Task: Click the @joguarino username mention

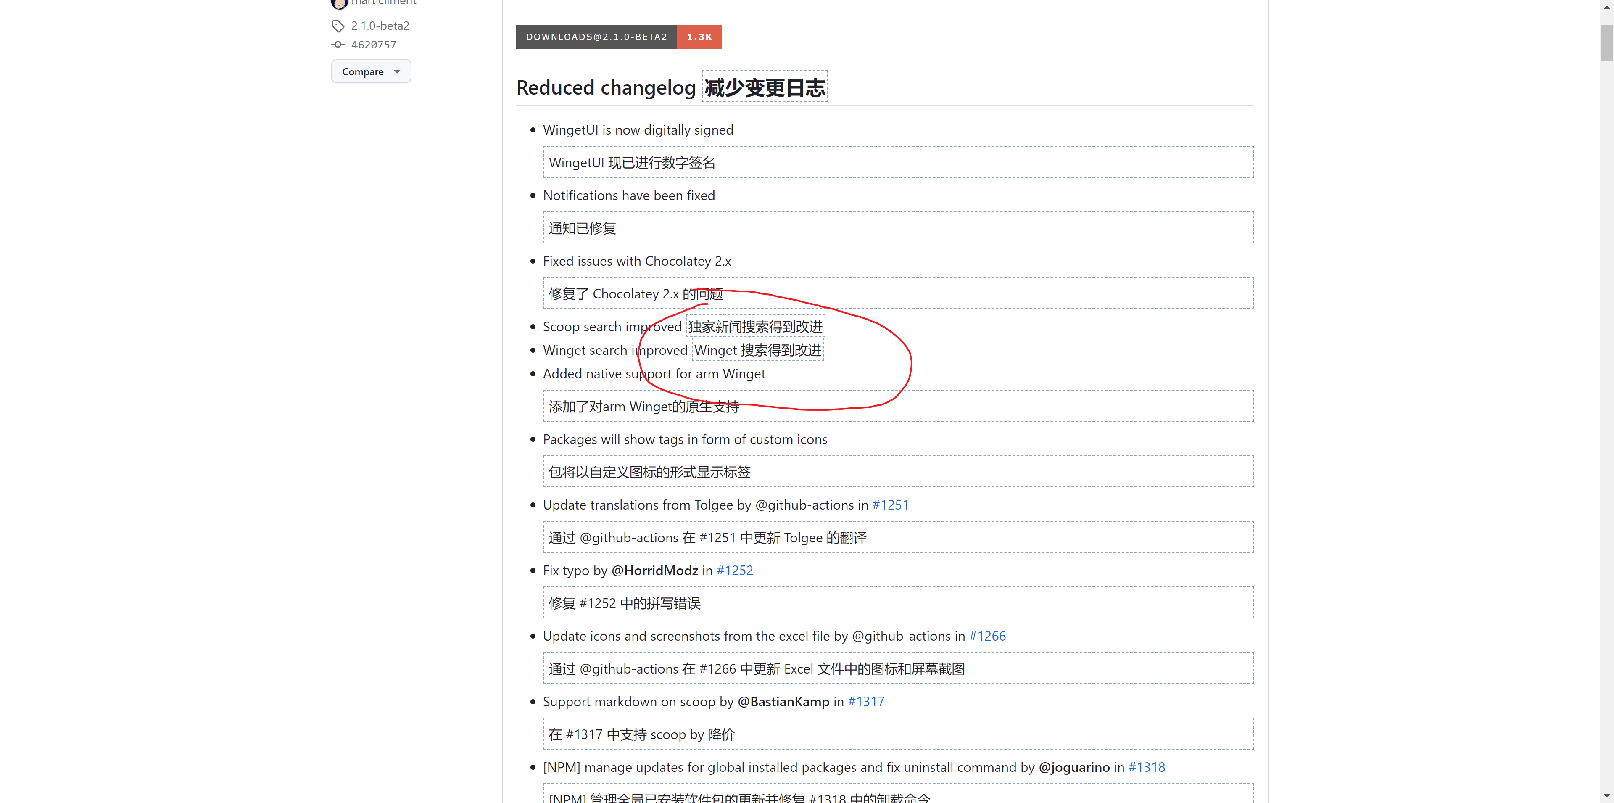Action: [x=1074, y=767]
